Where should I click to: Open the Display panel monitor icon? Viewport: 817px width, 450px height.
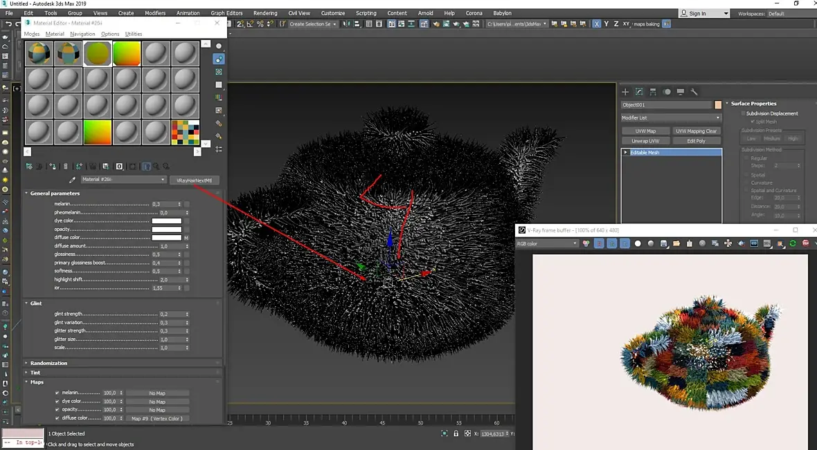click(681, 91)
